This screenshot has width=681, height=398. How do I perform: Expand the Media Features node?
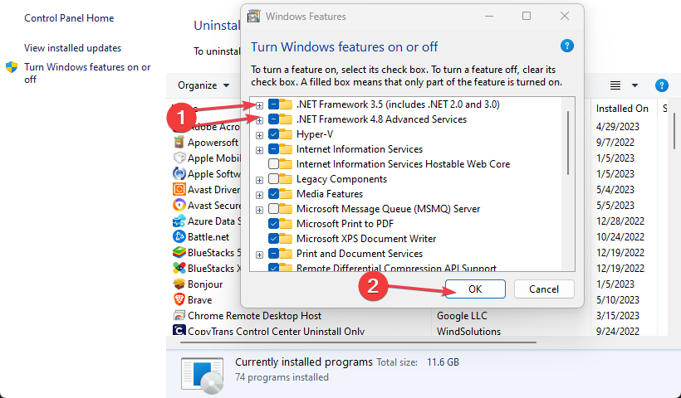[x=259, y=195]
